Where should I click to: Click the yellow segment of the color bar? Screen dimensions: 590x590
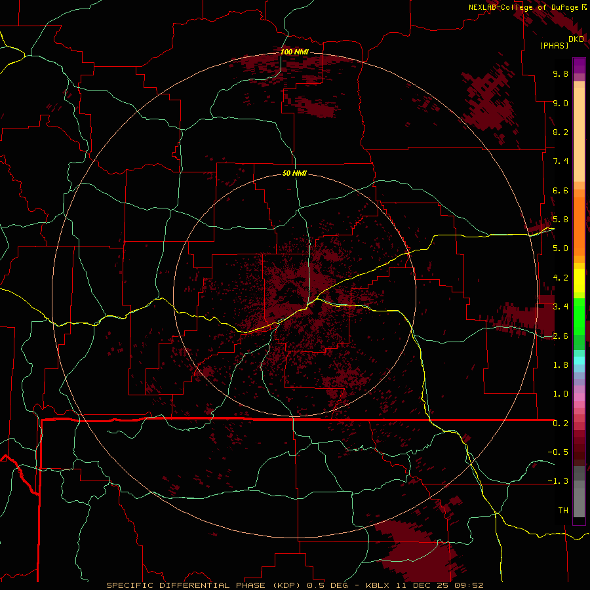(x=579, y=281)
